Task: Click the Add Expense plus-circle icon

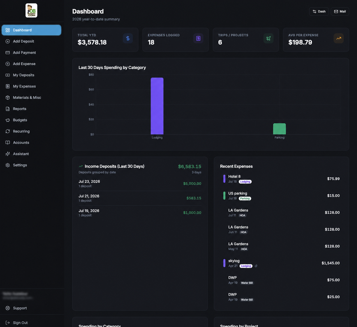Action: pos(8,64)
